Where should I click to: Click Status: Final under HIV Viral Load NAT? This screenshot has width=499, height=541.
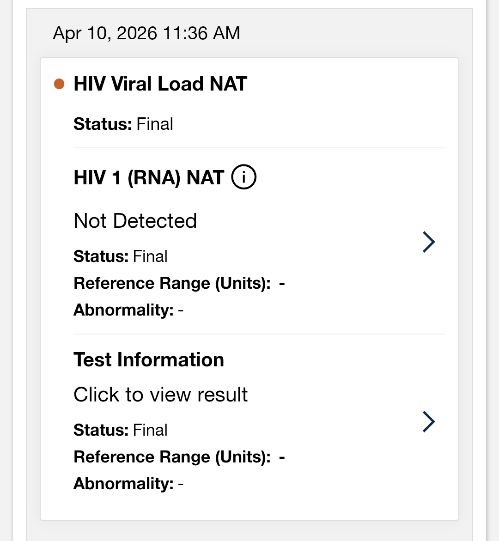point(123,124)
